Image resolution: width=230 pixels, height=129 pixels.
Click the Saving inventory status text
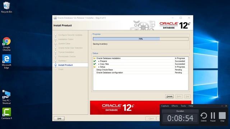(x=100, y=44)
